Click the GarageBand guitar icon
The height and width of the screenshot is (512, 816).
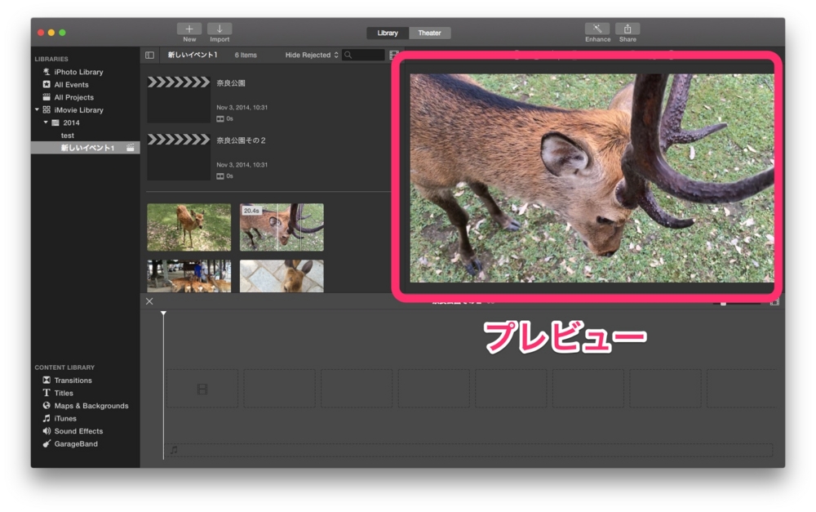click(47, 443)
